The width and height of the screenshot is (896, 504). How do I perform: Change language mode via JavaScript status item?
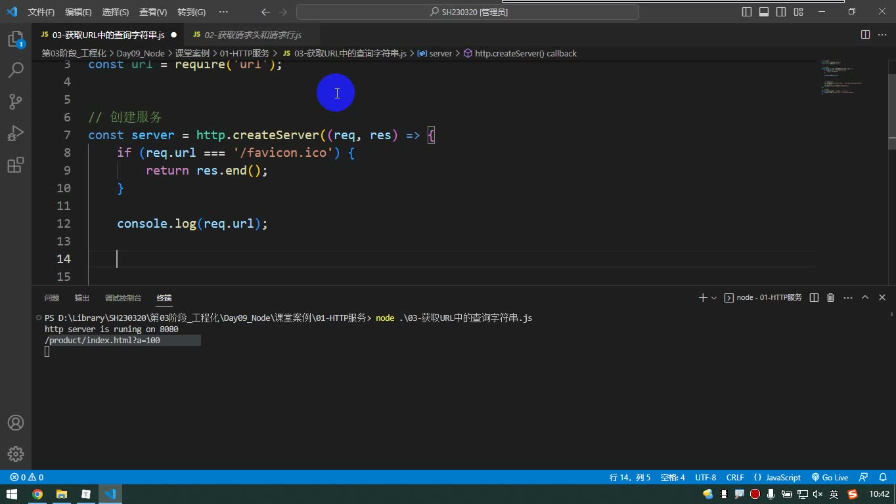pos(778,477)
